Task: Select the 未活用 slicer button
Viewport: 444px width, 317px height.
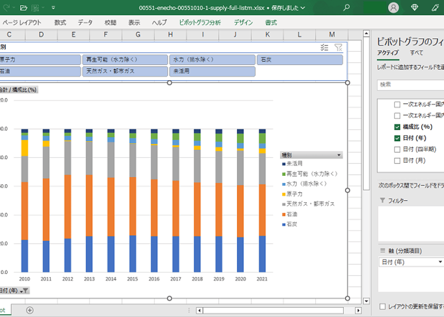Action: tap(212, 71)
